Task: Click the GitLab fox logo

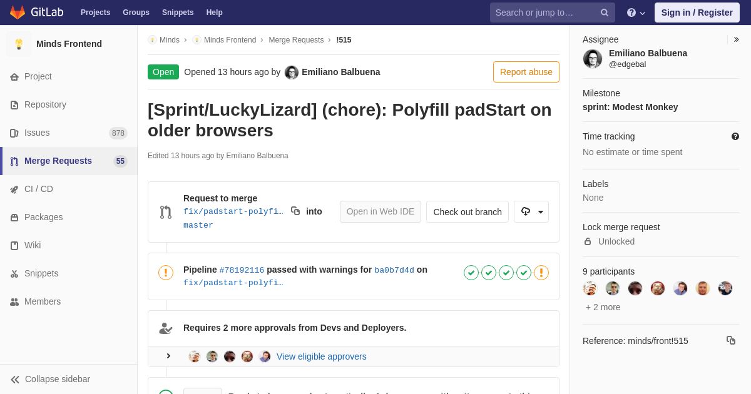Action: tap(18, 13)
